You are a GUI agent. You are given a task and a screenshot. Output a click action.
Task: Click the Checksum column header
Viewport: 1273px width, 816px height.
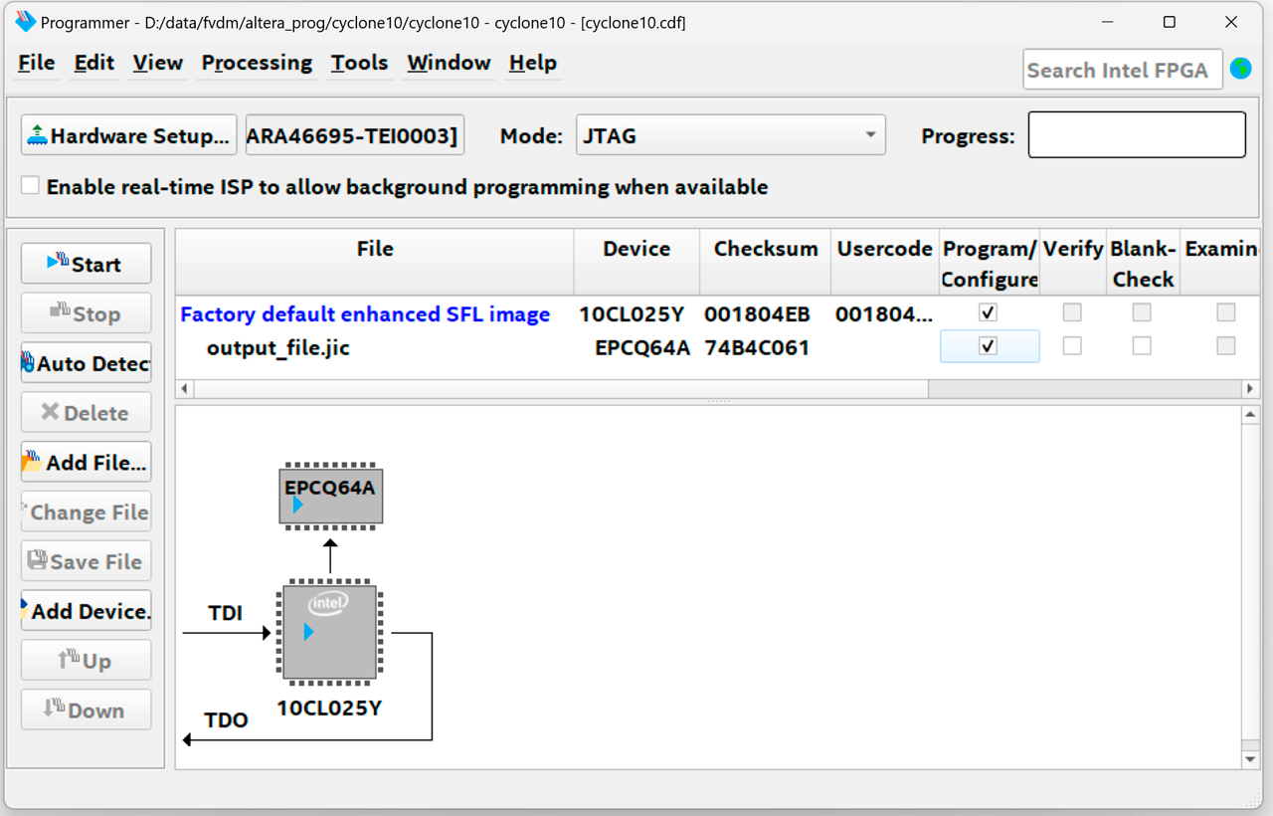pos(766,263)
